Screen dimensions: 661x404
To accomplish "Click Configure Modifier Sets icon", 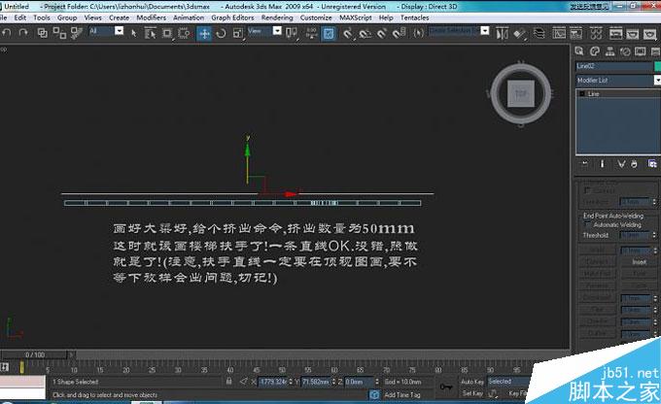I will (652, 164).
